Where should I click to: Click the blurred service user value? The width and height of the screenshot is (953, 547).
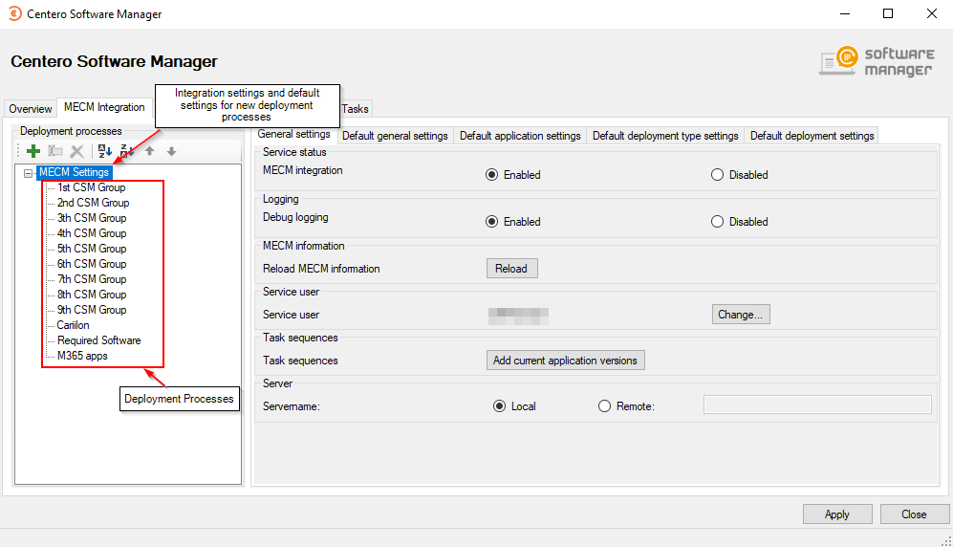click(x=518, y=316)
